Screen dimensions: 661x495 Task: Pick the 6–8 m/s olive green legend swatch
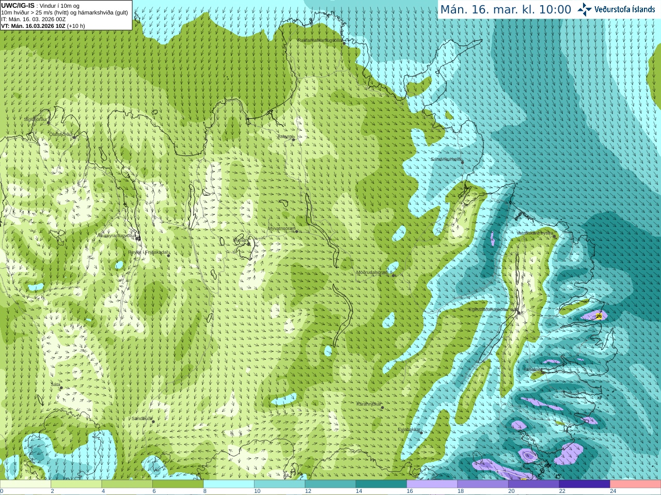point(178,484)
